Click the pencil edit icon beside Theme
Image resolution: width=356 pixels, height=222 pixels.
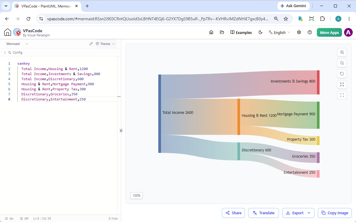91,44
